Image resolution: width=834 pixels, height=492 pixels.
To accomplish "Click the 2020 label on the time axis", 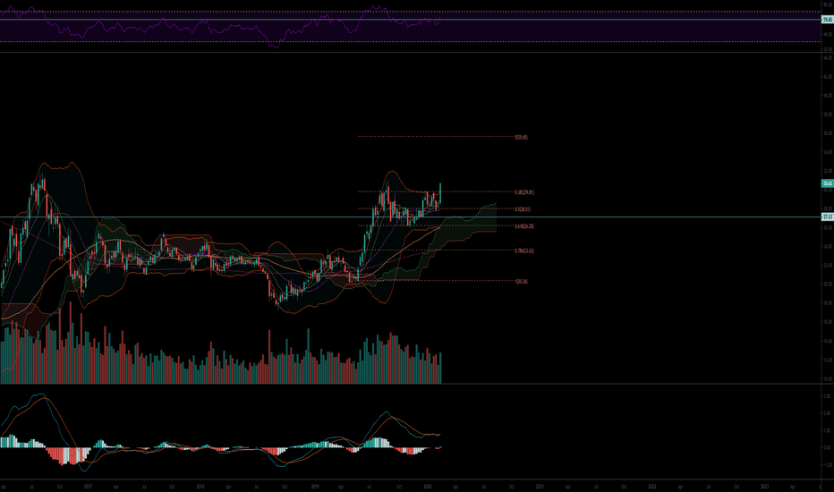I will click(x=427, y=486).
